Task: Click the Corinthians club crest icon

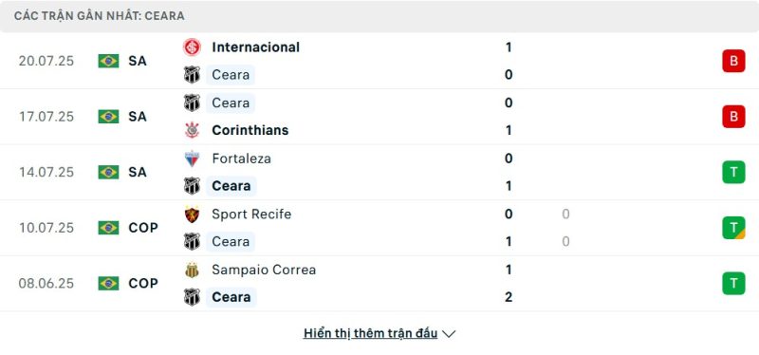Action: pyautogui.click(x=192, y=130)
